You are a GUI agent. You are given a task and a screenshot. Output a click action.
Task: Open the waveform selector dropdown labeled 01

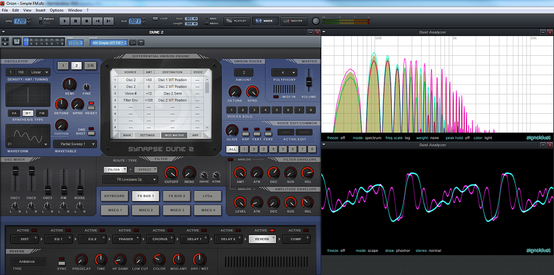point(28,136)
